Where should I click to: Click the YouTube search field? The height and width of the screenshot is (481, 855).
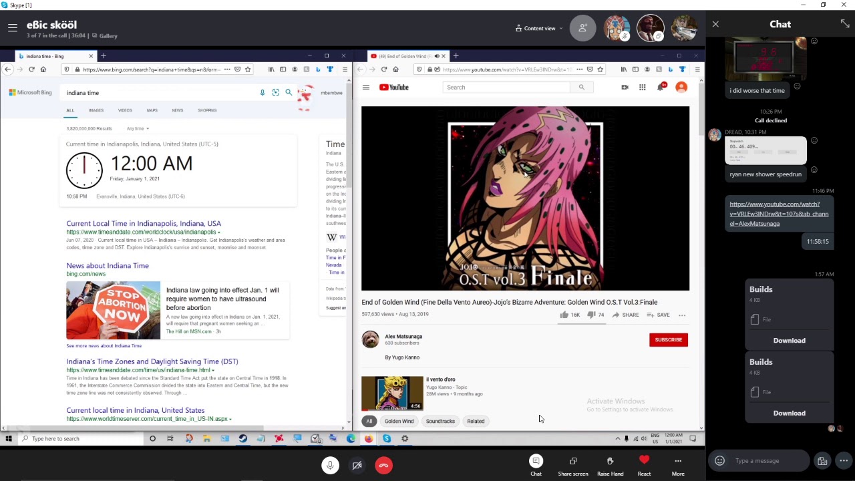[x=506, y=88]
